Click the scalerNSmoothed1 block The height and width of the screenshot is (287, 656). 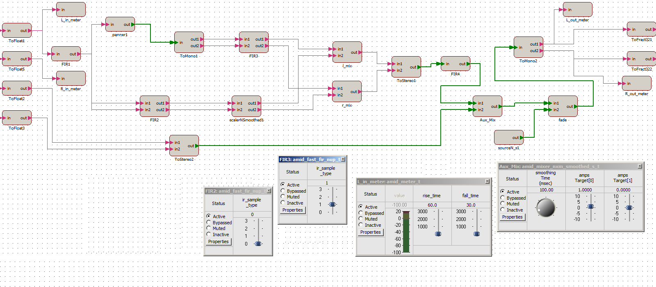(246, 106)
